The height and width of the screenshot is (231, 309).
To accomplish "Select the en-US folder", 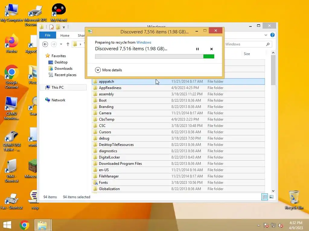I will [178, 170].
